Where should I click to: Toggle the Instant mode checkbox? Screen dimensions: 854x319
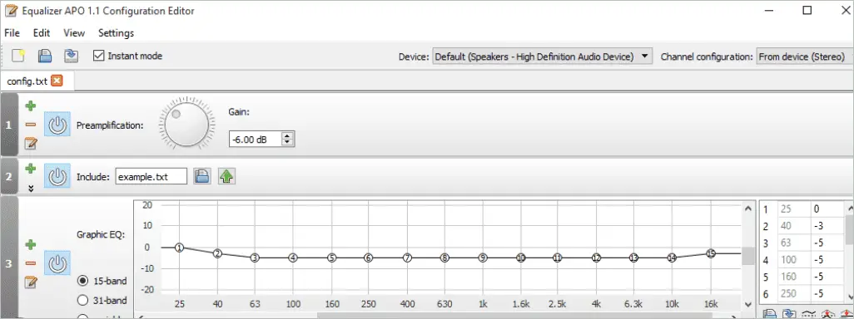[x=98, y=56]
